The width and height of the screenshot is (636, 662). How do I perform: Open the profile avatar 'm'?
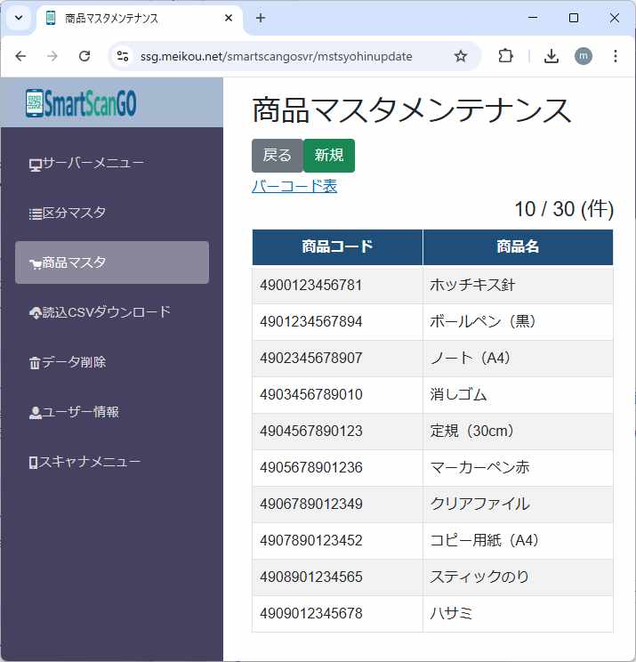pyautogui.click(x=584, y=56)
